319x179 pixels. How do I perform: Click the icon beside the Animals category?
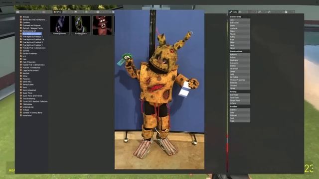click(21, 17)
